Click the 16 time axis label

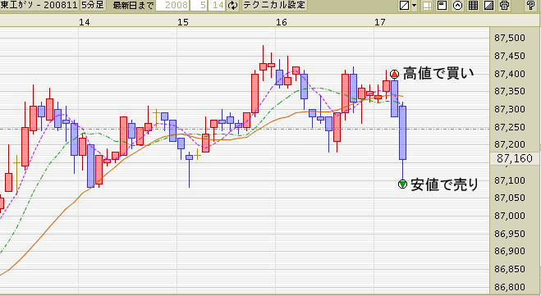pyautogui.click(x=282, y=22)
